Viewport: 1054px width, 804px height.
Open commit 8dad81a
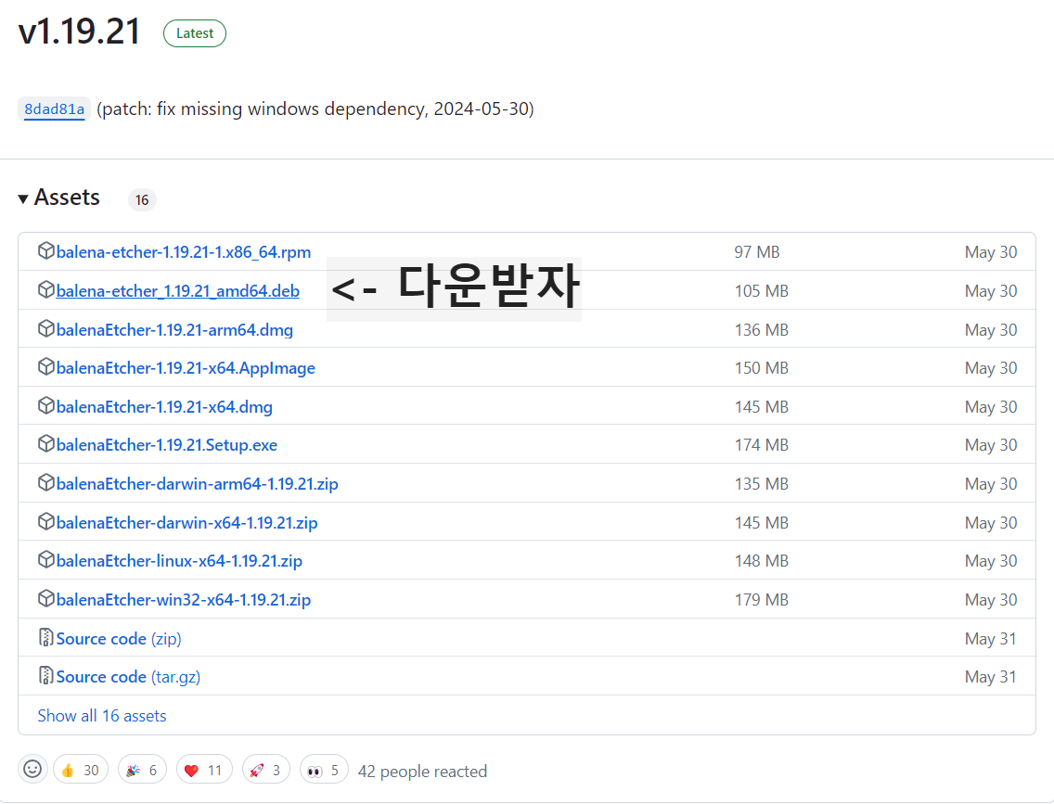(x=55, y=108)
